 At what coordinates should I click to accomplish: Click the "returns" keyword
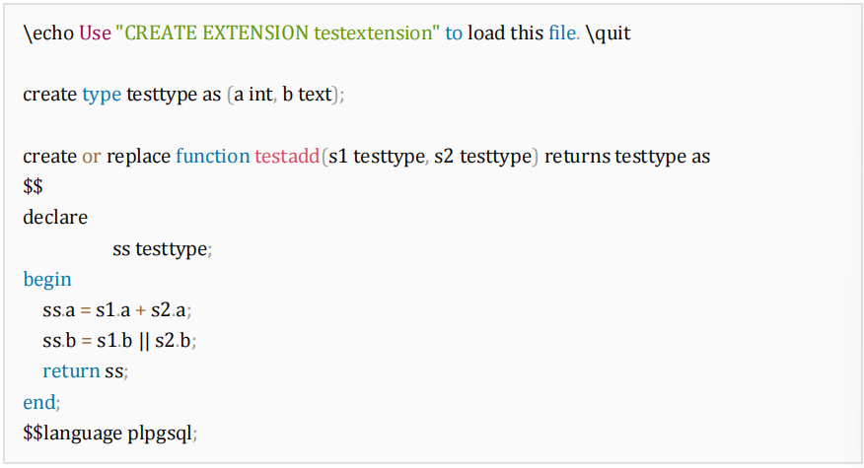click(x=577, y=156)
